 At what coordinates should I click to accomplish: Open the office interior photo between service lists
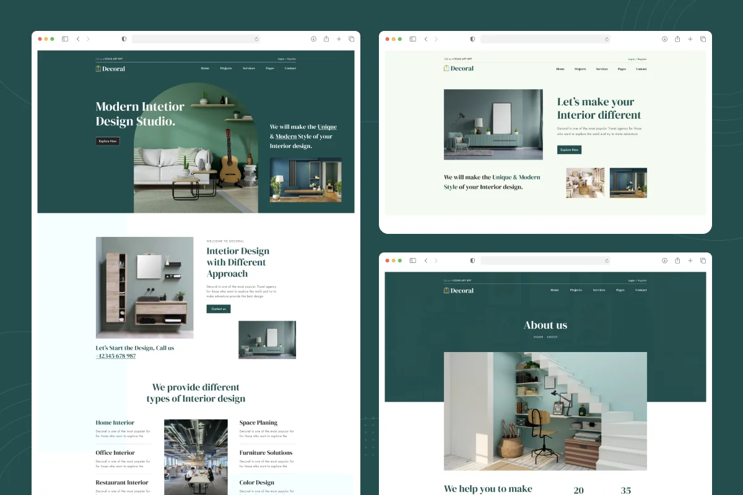(x=196, y=457)
